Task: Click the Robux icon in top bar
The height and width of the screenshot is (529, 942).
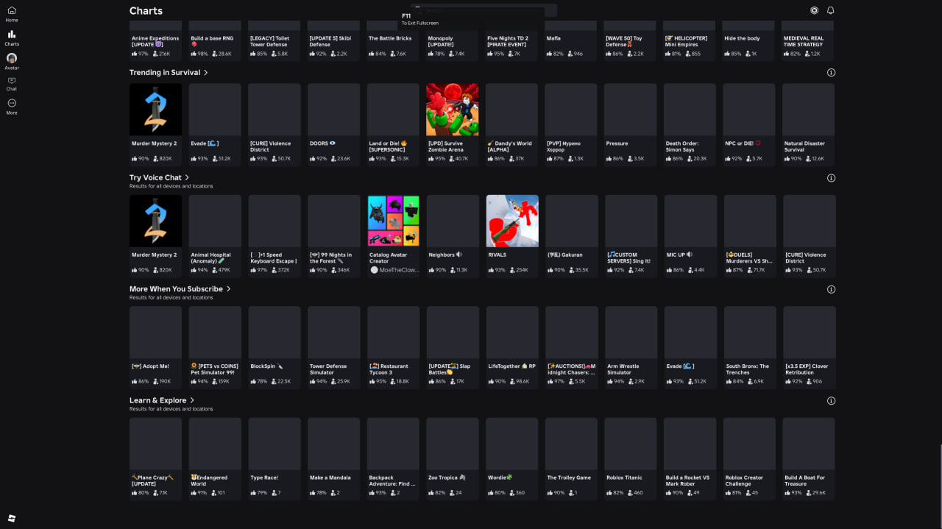Action: [814, 10]
